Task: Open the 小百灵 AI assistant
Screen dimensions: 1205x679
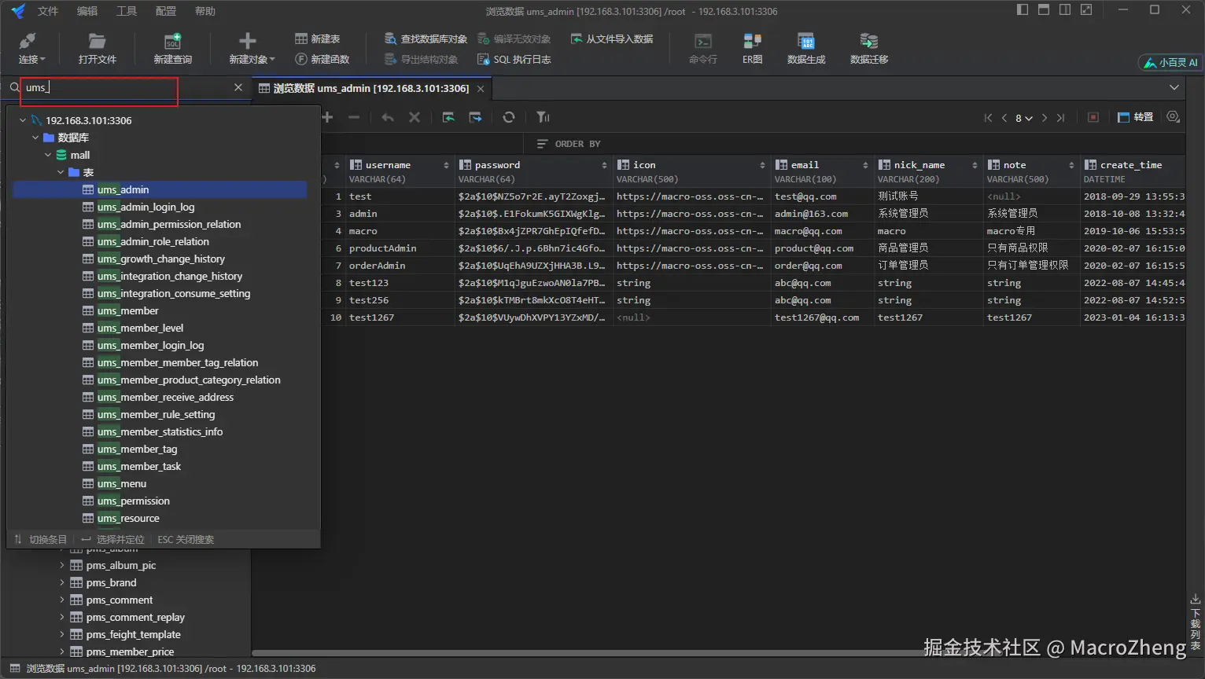Action: pyautogui.click(x=1170, y=62)
